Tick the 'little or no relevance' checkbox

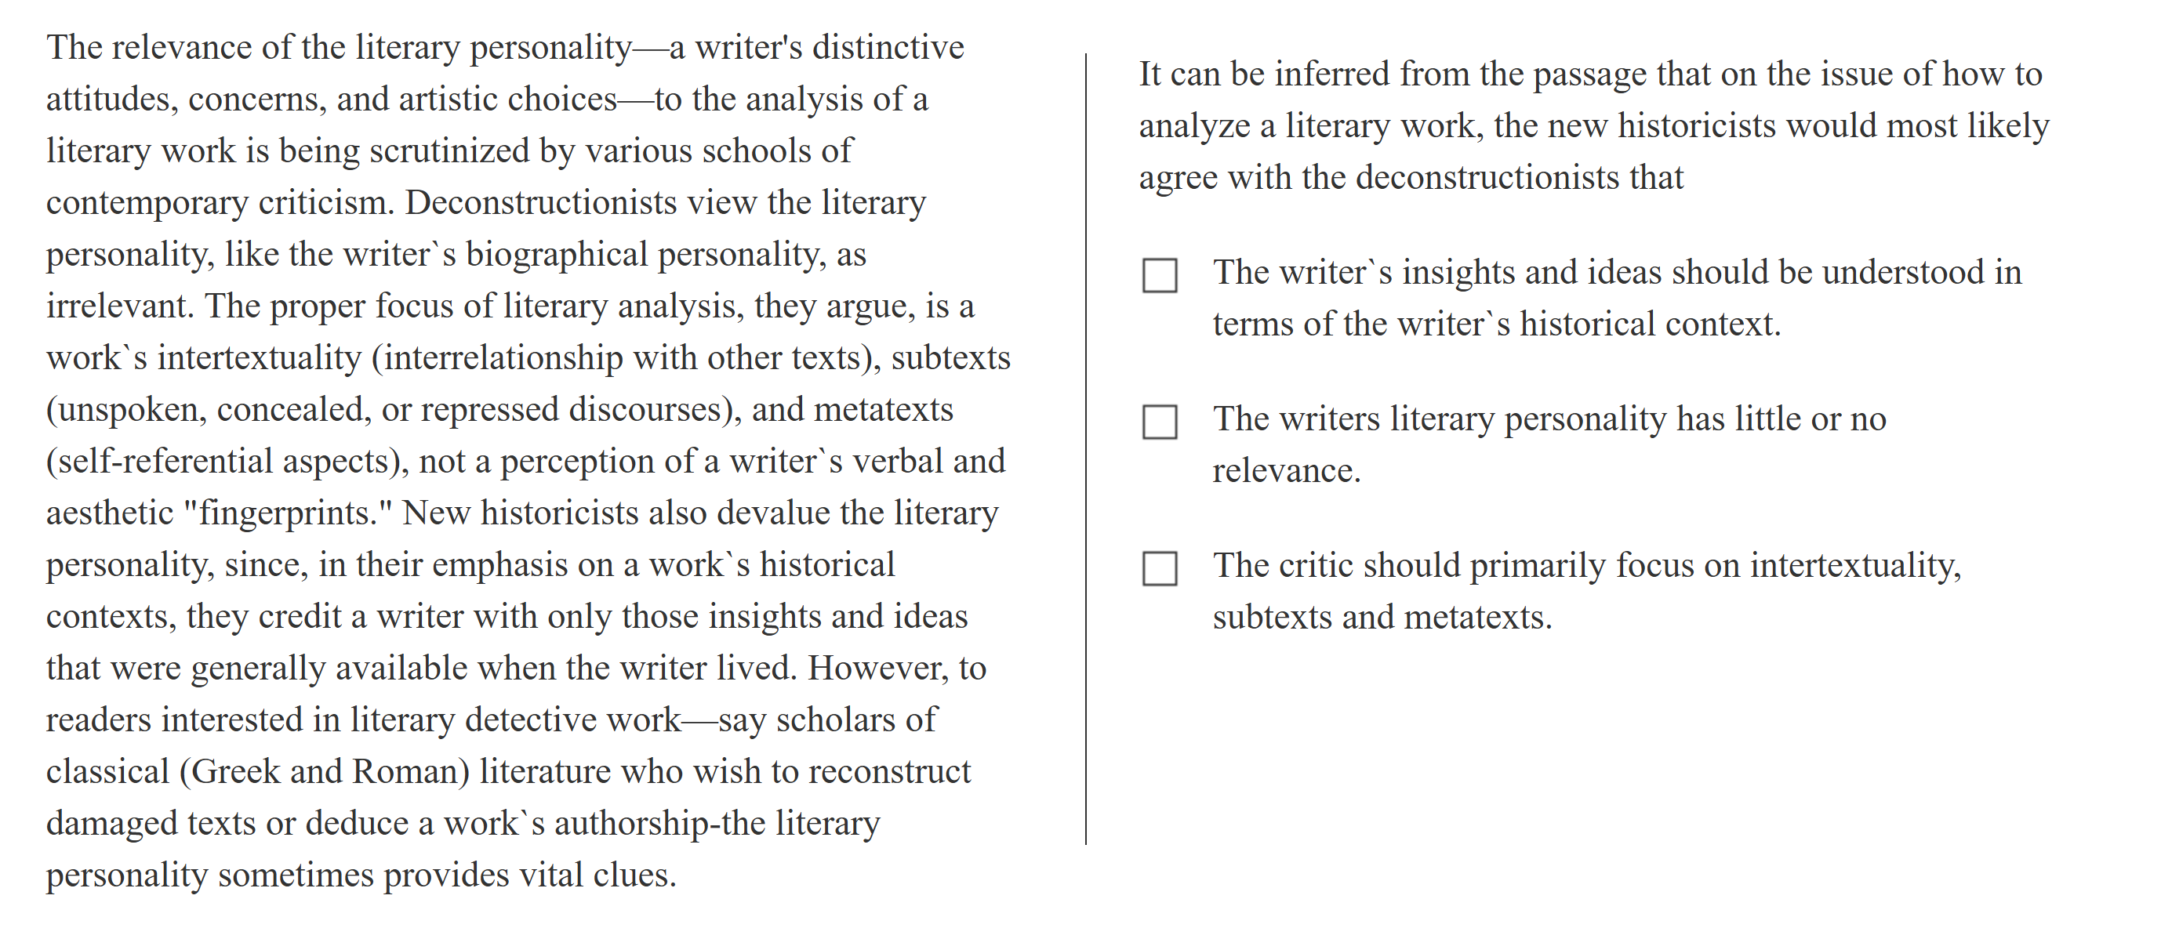pos(1160,422)
